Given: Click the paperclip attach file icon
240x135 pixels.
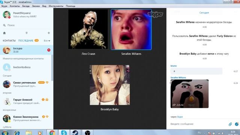Looking at the screenshot, I should [230, 124].
